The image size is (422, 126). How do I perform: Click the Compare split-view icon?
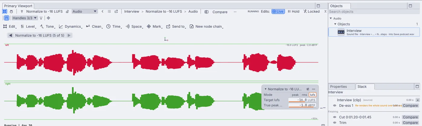click(x=206, y=12)
